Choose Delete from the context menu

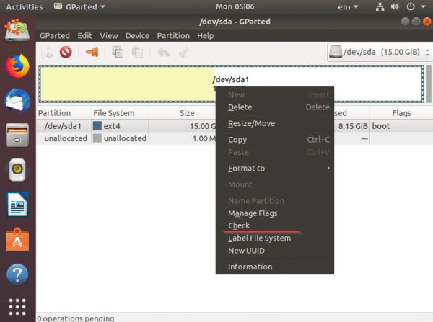(x=275, y=107)
